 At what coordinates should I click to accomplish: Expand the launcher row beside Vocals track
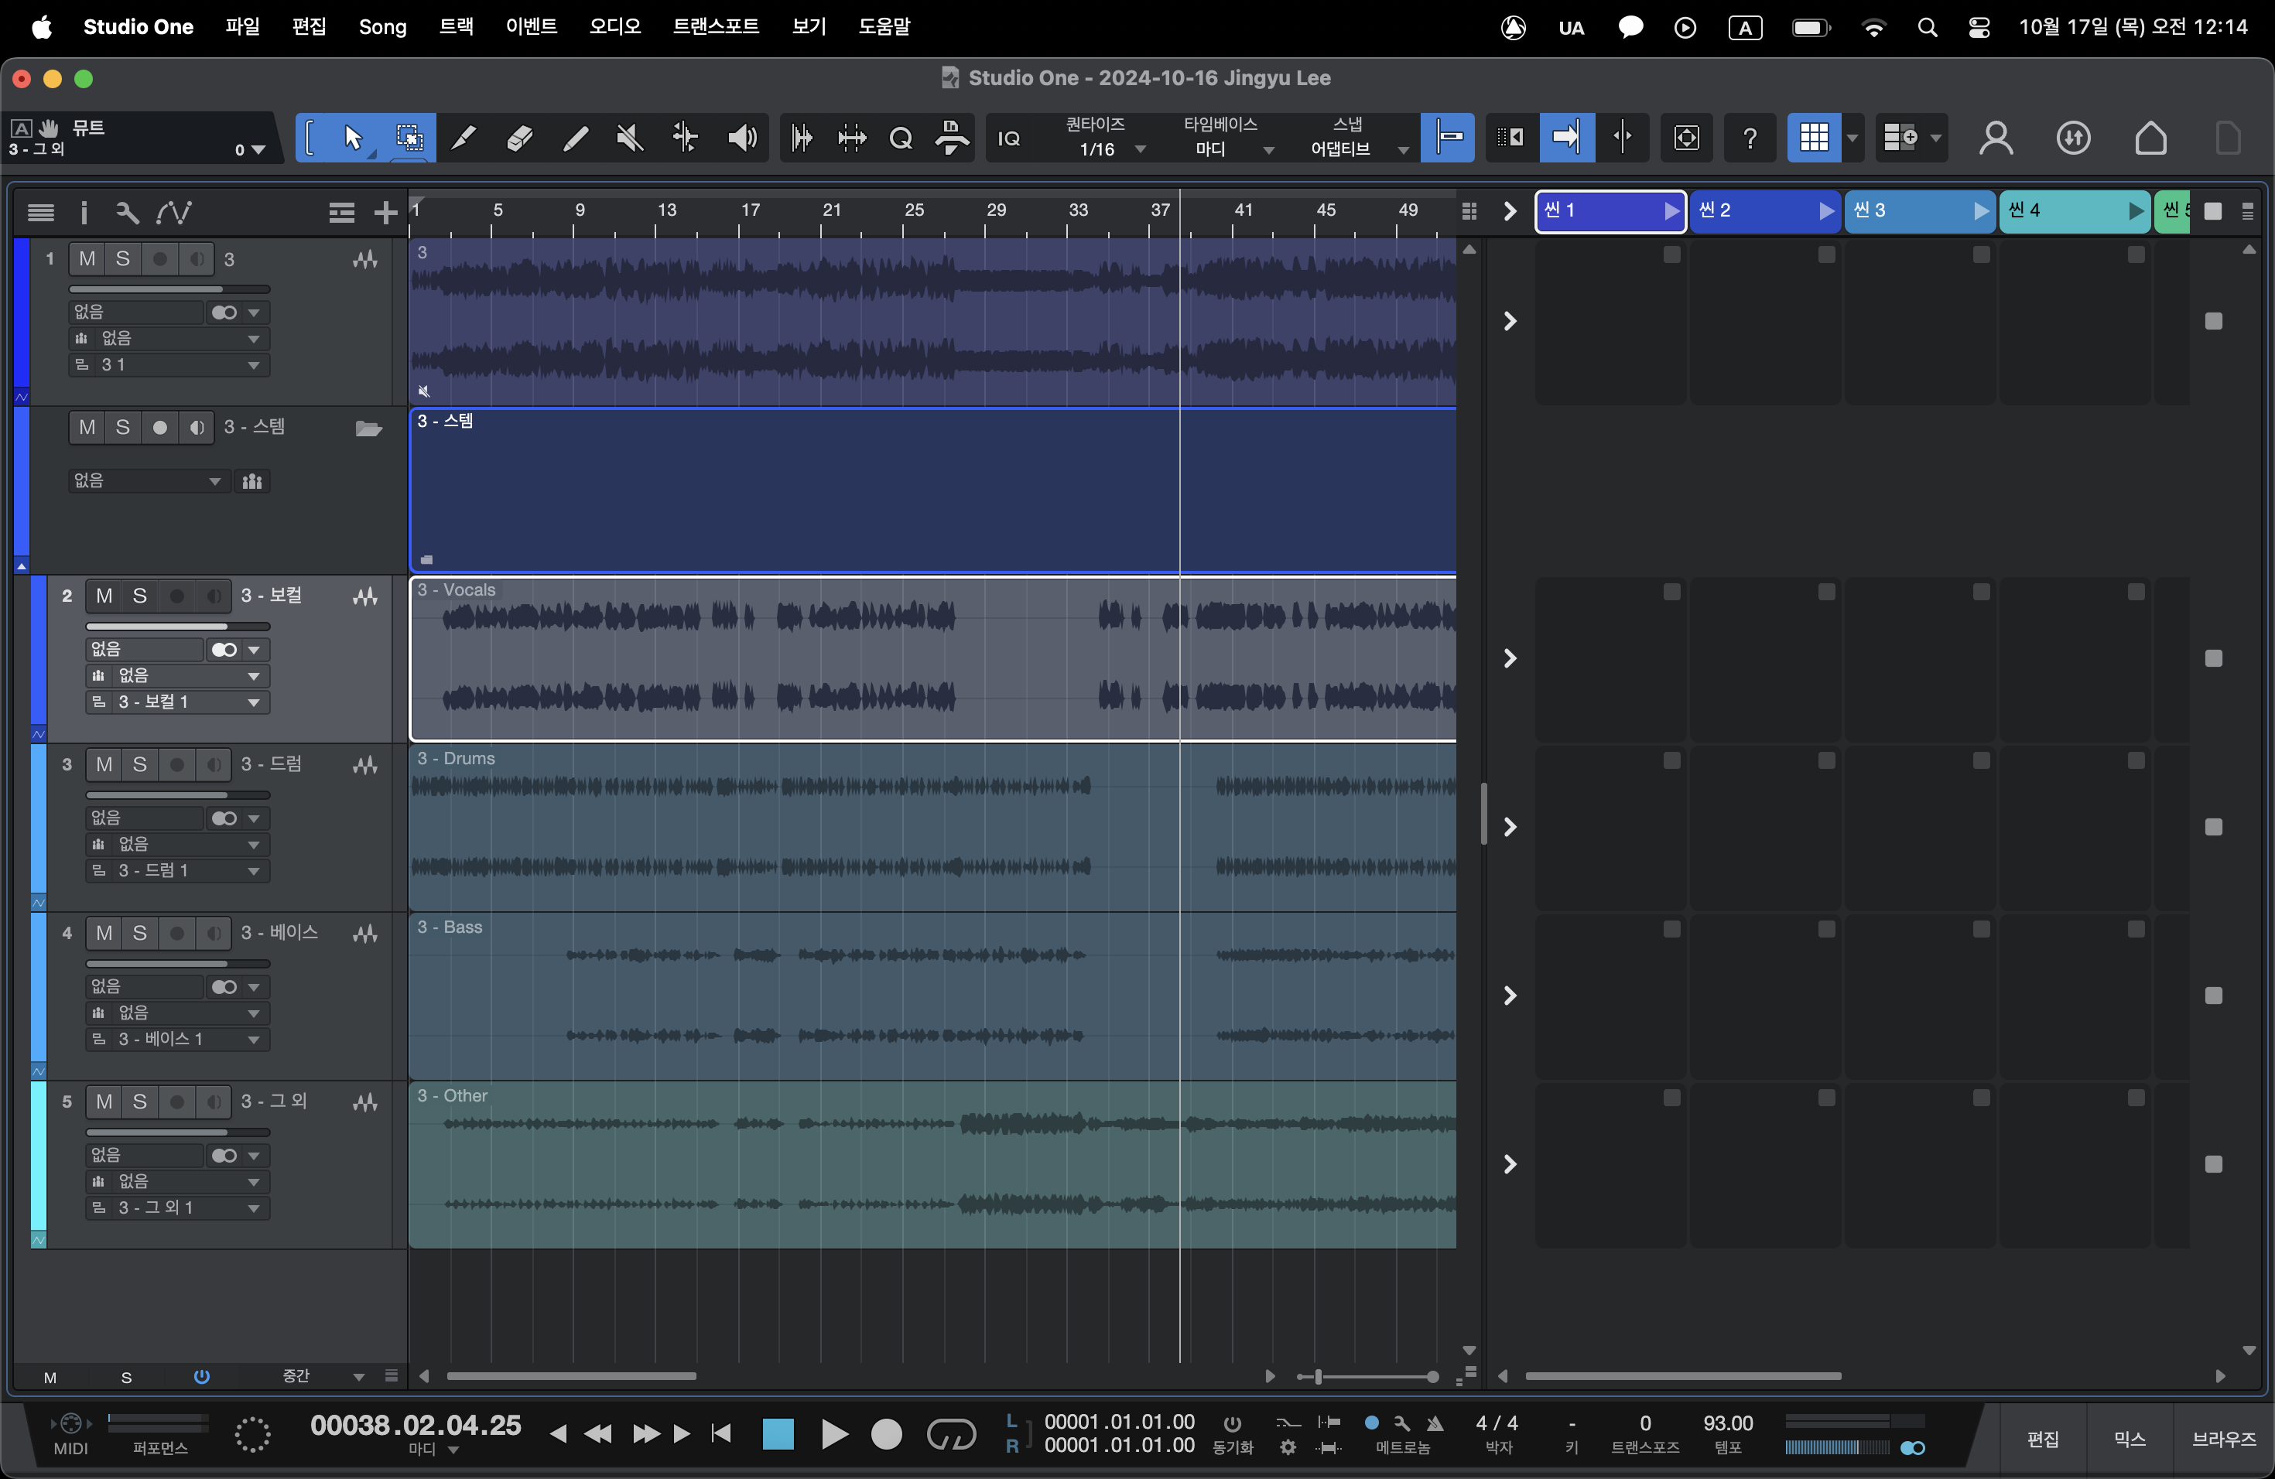coord(1510,658)
